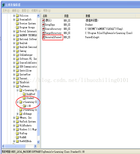Click the Student folder icon

click(24, 98)
